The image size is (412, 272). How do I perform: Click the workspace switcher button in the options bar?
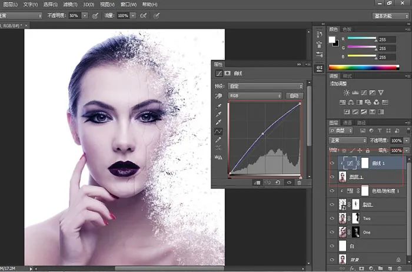(390, 16)
